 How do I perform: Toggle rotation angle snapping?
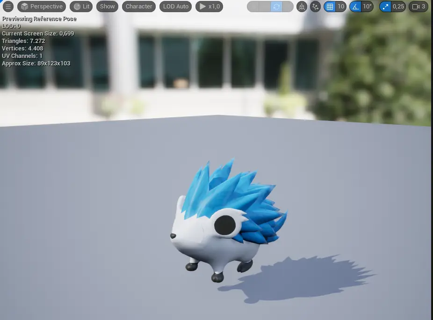pyautogui.click(x=356, y=7)
